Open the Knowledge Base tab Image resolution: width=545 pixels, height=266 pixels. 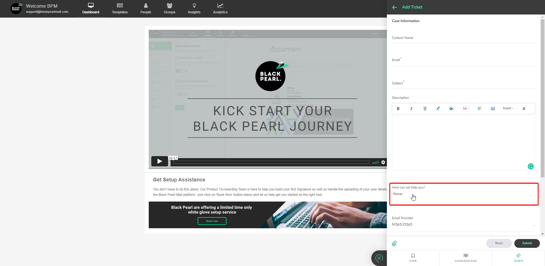point(466,258)
